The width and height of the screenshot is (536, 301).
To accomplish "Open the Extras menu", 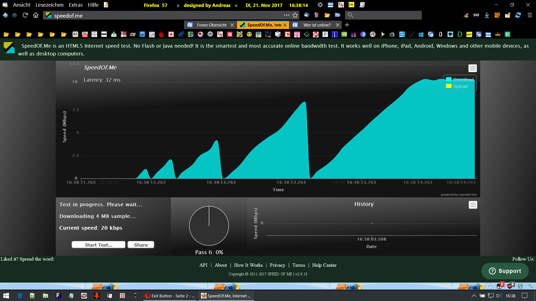I will pyautogui.click(x=76, y=5).
